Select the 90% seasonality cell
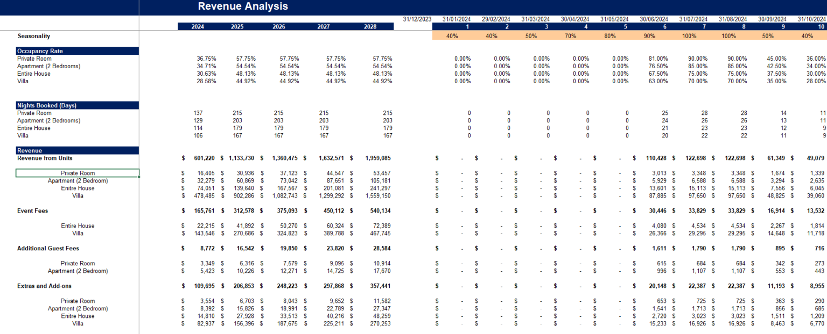Image resolution: width=827 pixels, height=334 pixels. click(649, 36)
